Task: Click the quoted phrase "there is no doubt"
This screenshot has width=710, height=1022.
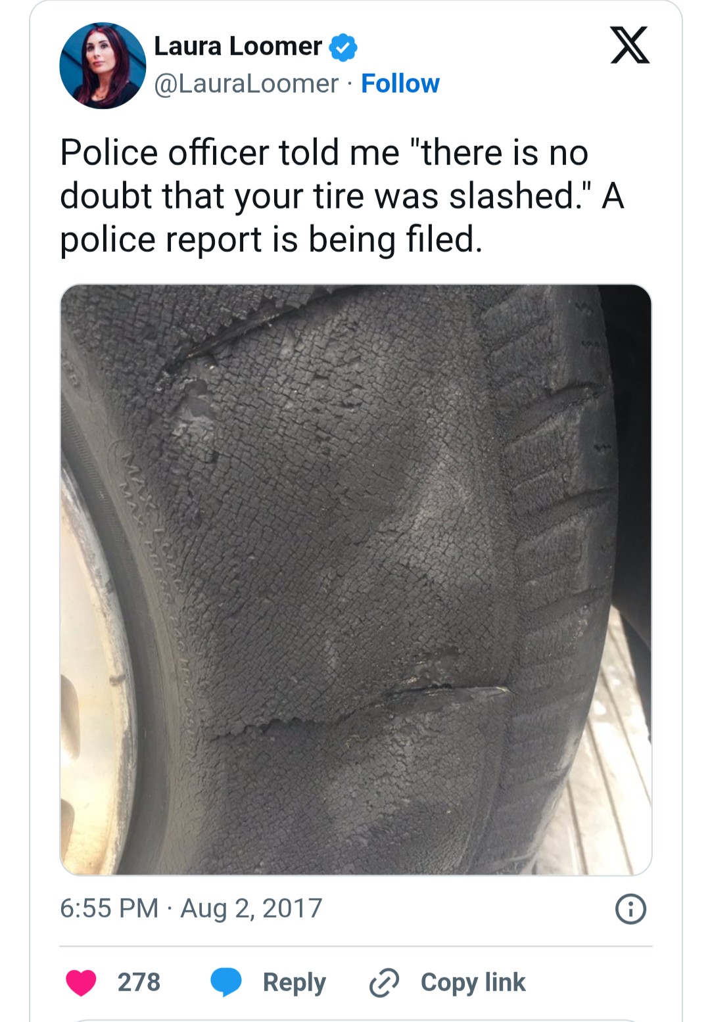Action: pyautogui.click(x=324, y=174)
